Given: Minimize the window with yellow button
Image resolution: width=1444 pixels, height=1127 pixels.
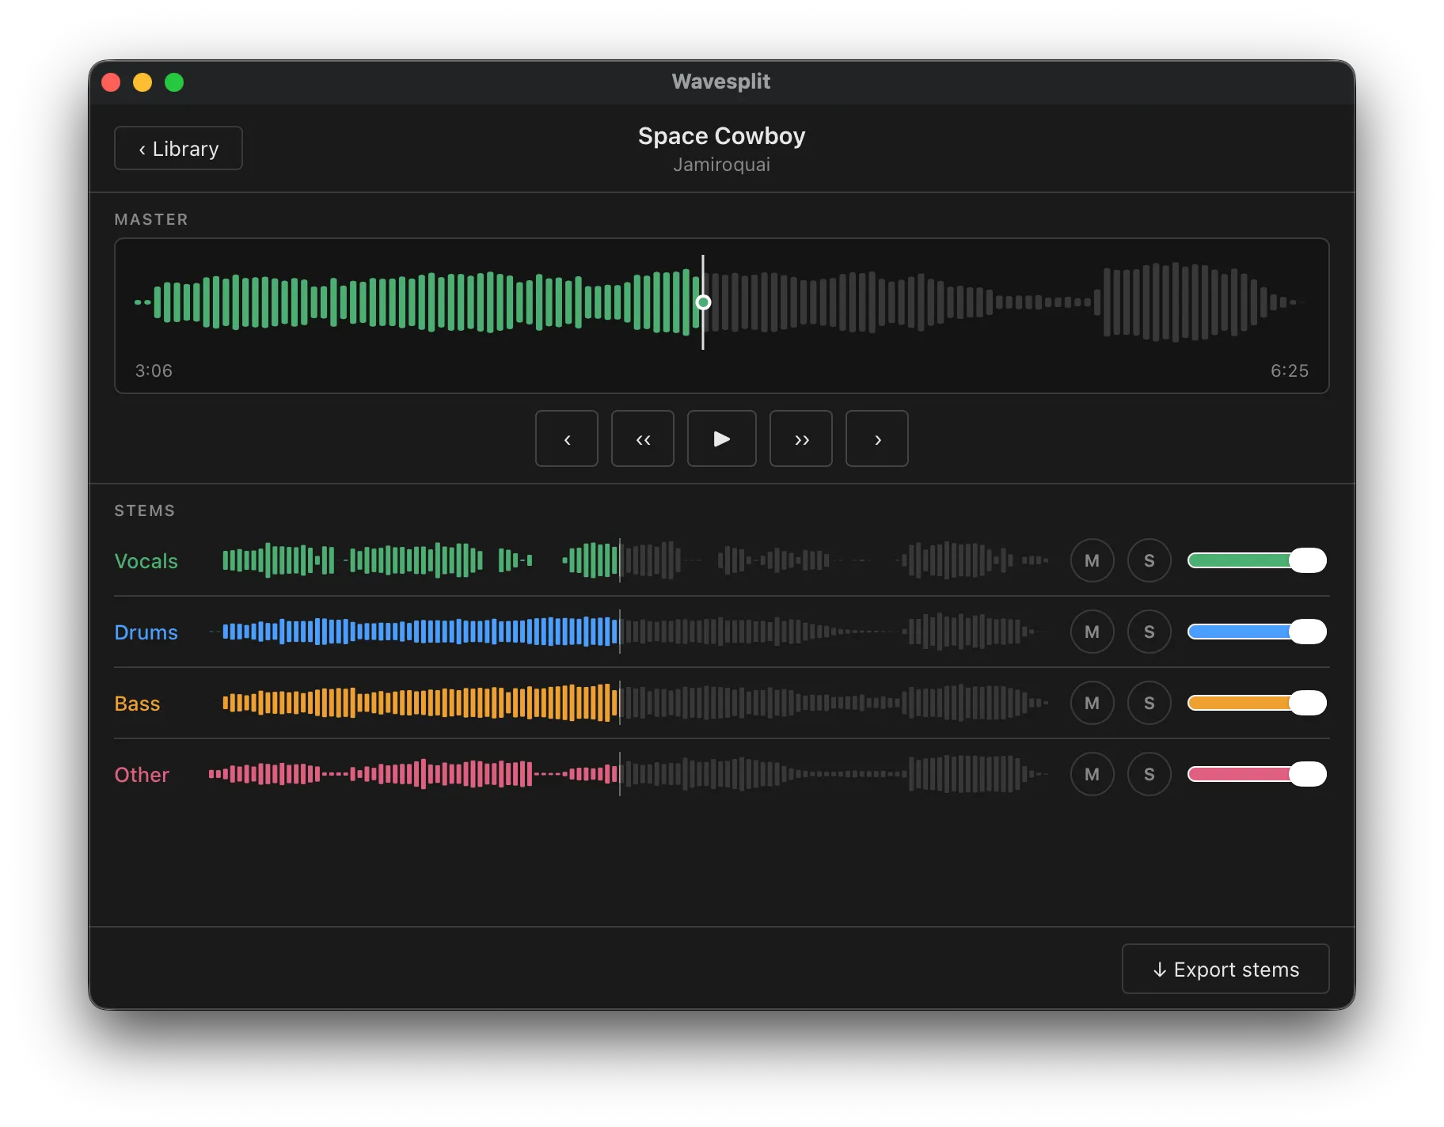Looking at the screenshot, I should pos(142,82).
